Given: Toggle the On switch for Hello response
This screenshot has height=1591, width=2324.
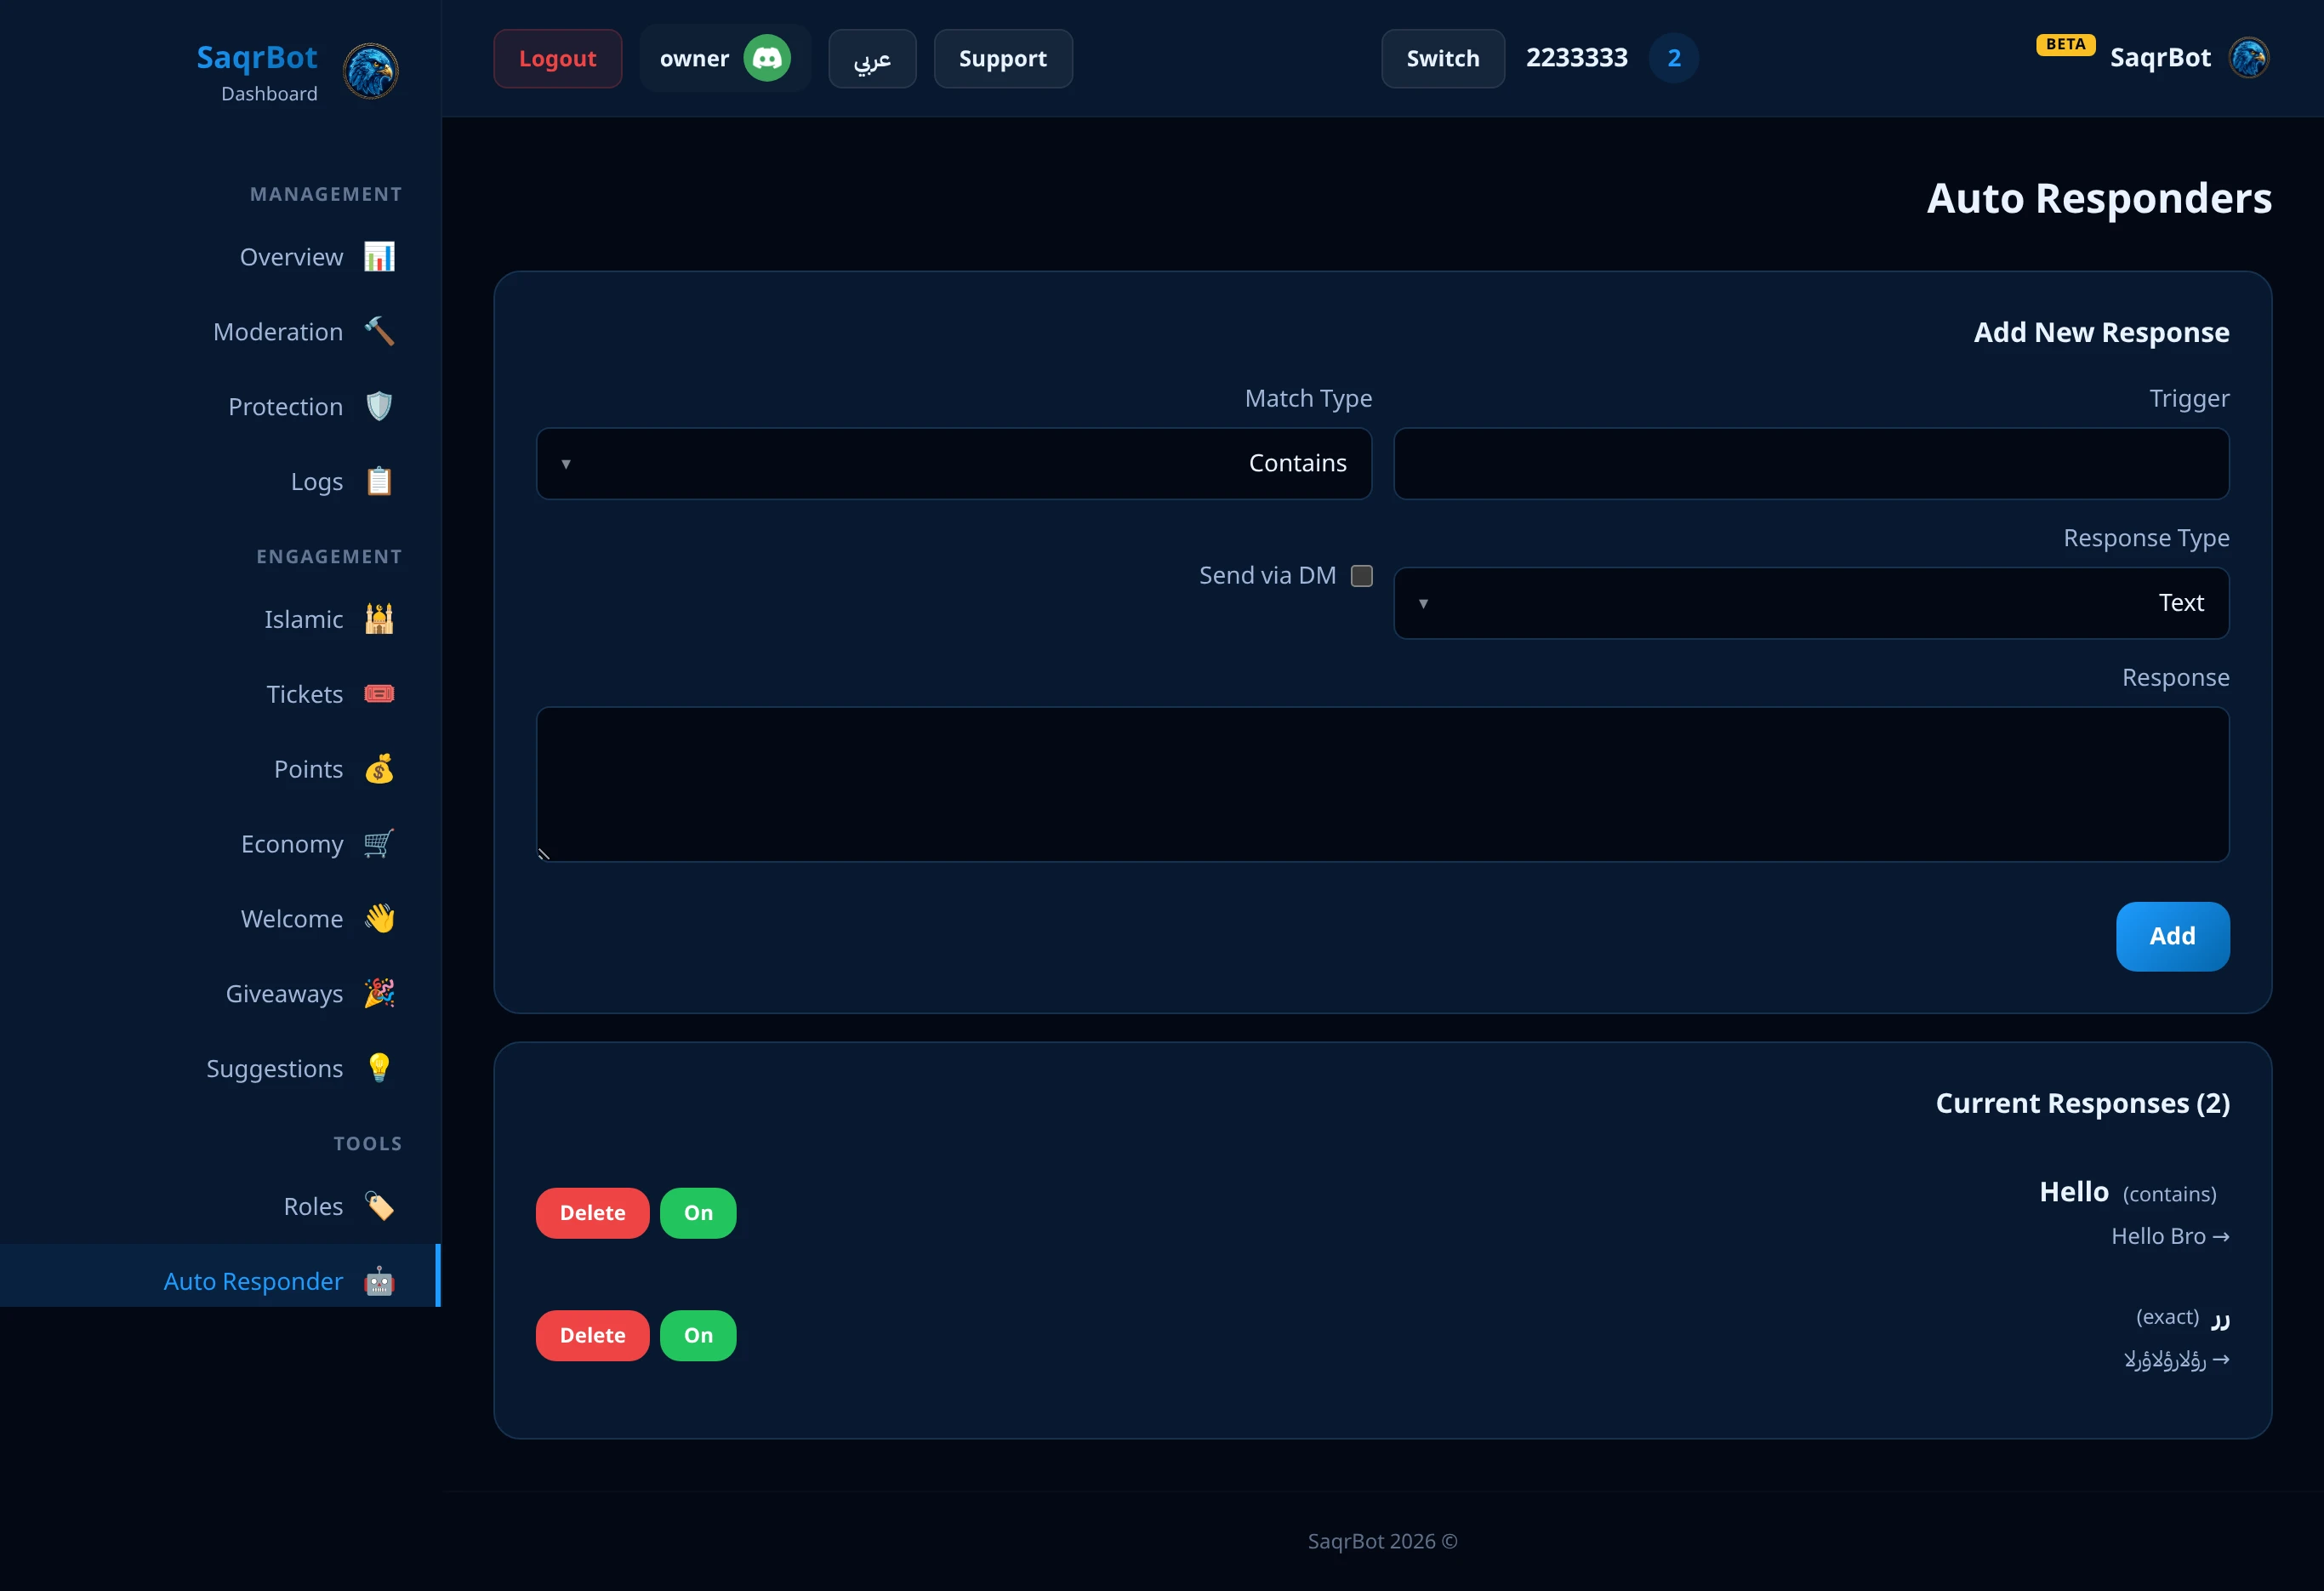Looking at the screenshot, I should [698, 1213].
